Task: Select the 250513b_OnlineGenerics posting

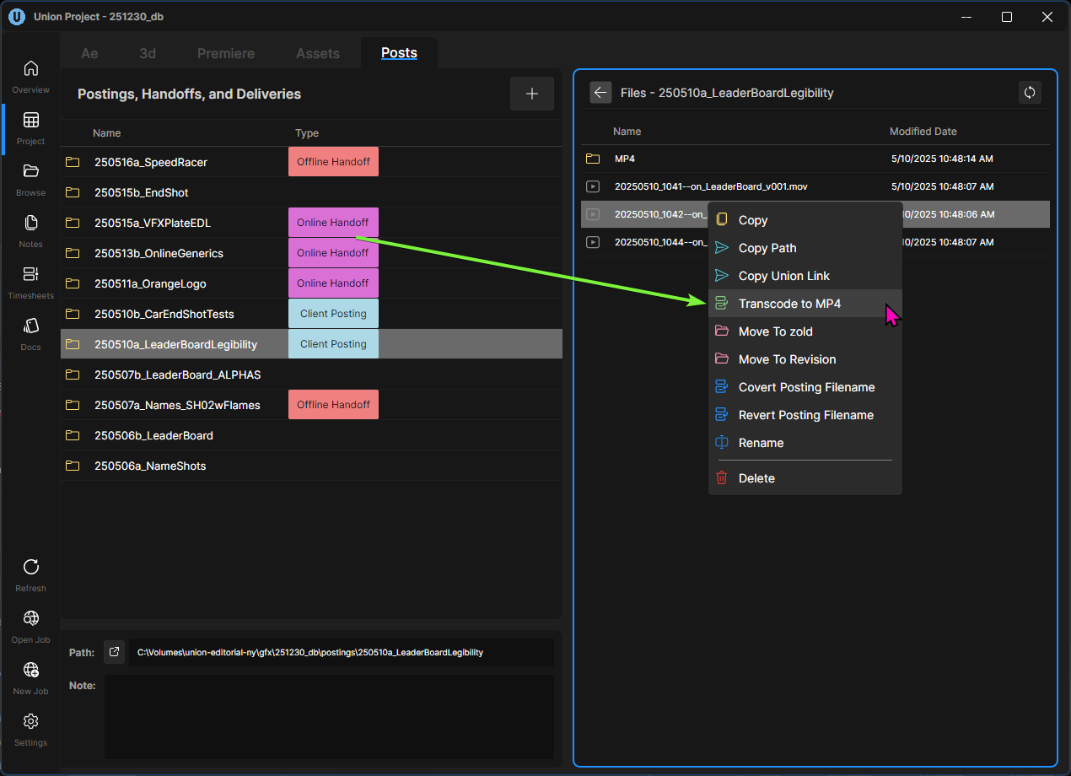Action: click(311, 253)
